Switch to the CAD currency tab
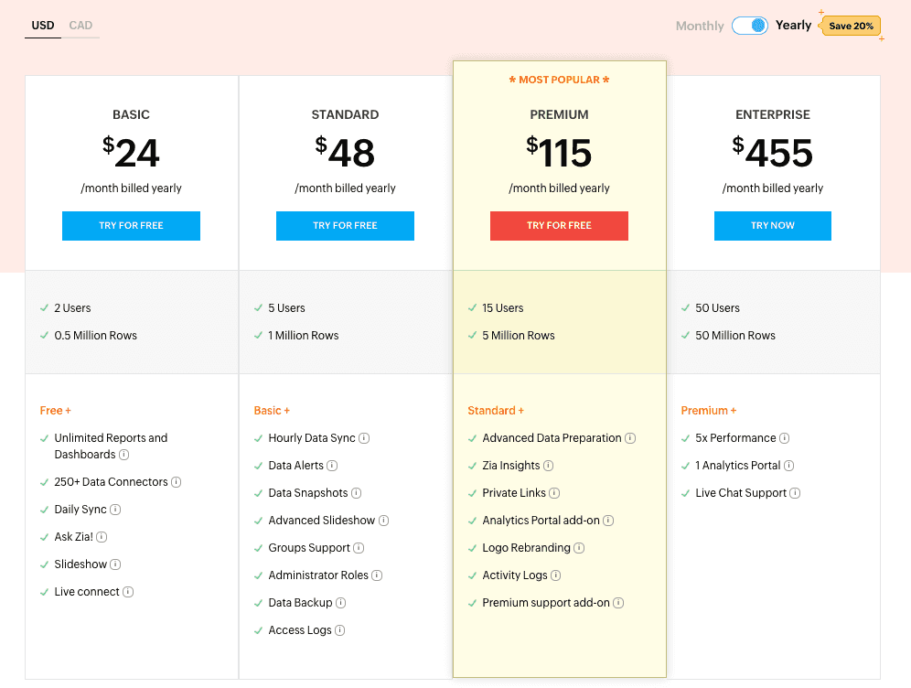 coord(80,26)
